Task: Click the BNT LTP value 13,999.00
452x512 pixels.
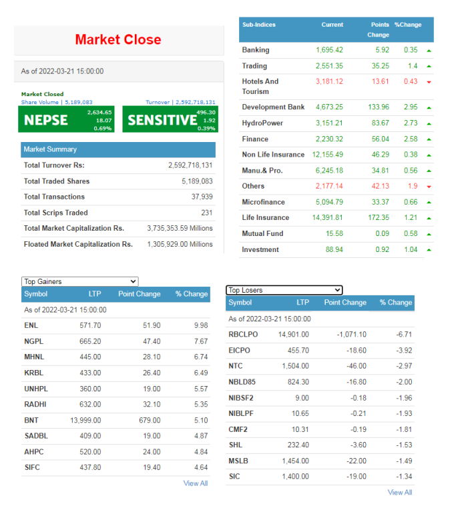Action: (85, 421)
